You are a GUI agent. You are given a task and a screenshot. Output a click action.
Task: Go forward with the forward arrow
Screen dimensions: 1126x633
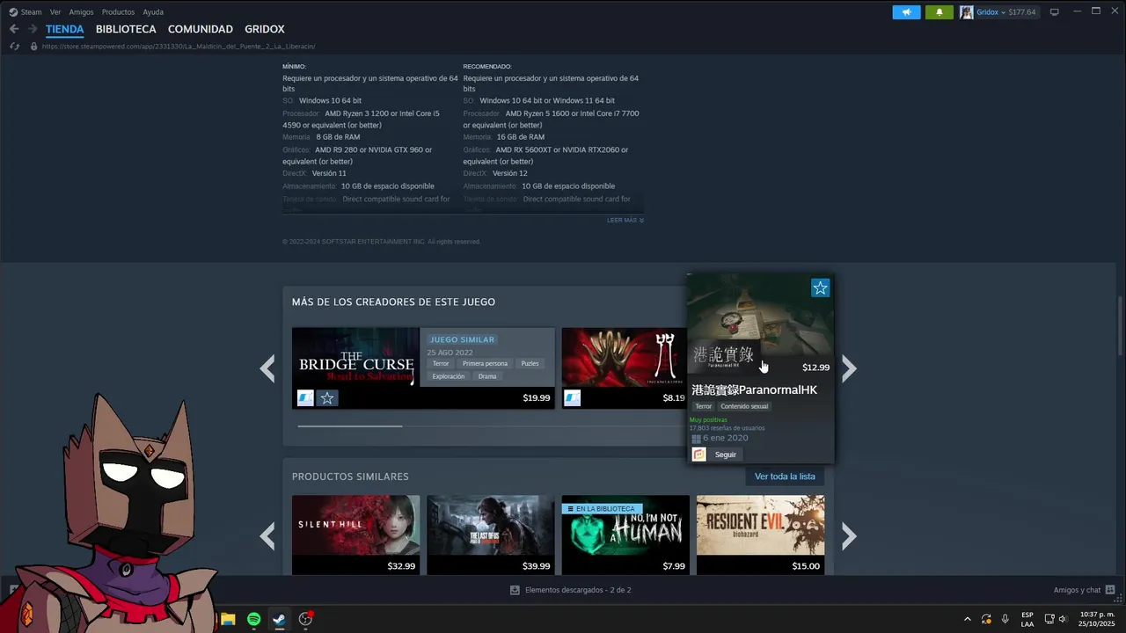pyautogui.click(x=33, y=29)
